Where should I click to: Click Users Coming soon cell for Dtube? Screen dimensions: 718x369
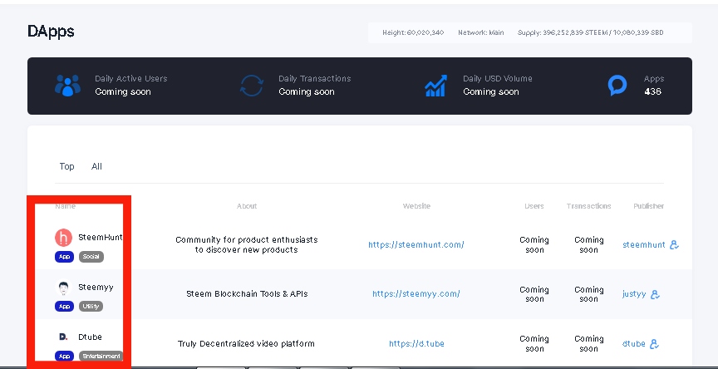point(534,344)
